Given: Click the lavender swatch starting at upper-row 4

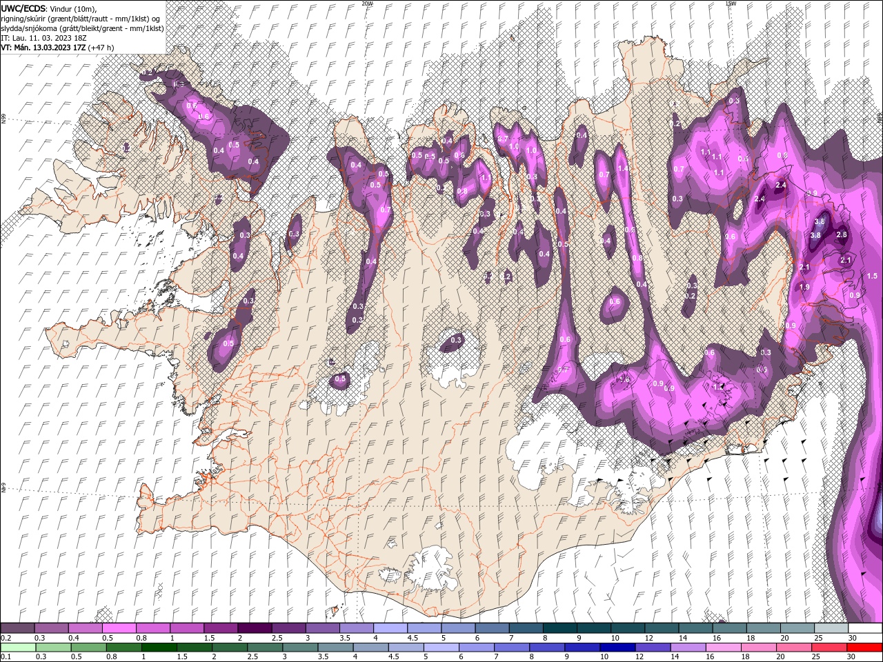Looking at the screenshot, I should coord(390,628).
